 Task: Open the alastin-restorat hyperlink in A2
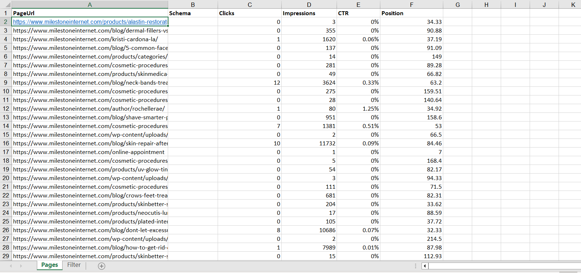90,22
